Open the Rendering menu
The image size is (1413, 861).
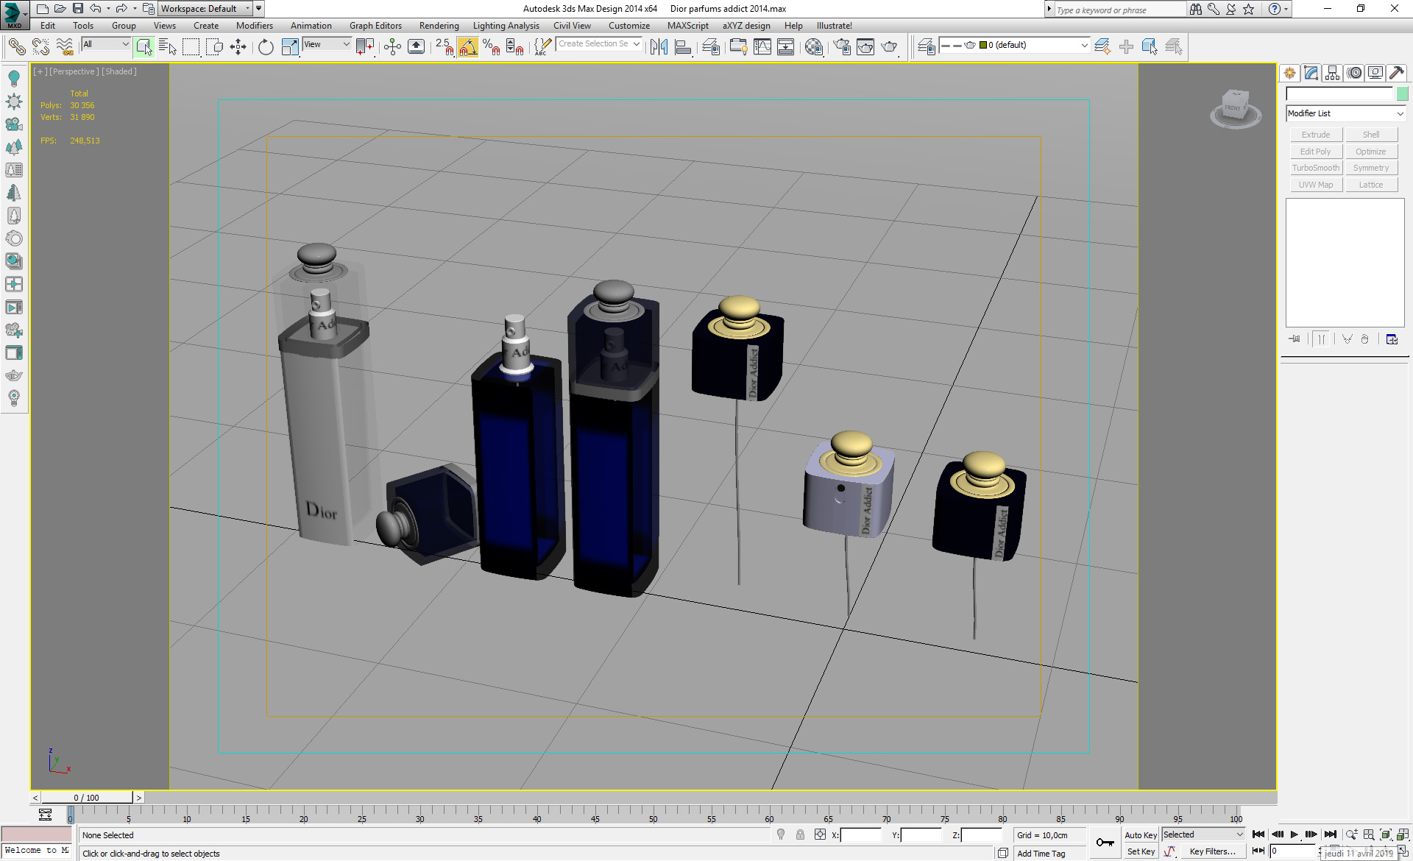(x=439, y=26)
